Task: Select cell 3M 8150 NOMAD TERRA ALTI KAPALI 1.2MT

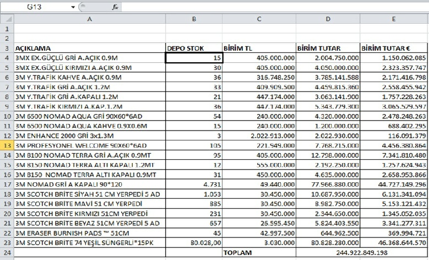Action: point(90,165)
